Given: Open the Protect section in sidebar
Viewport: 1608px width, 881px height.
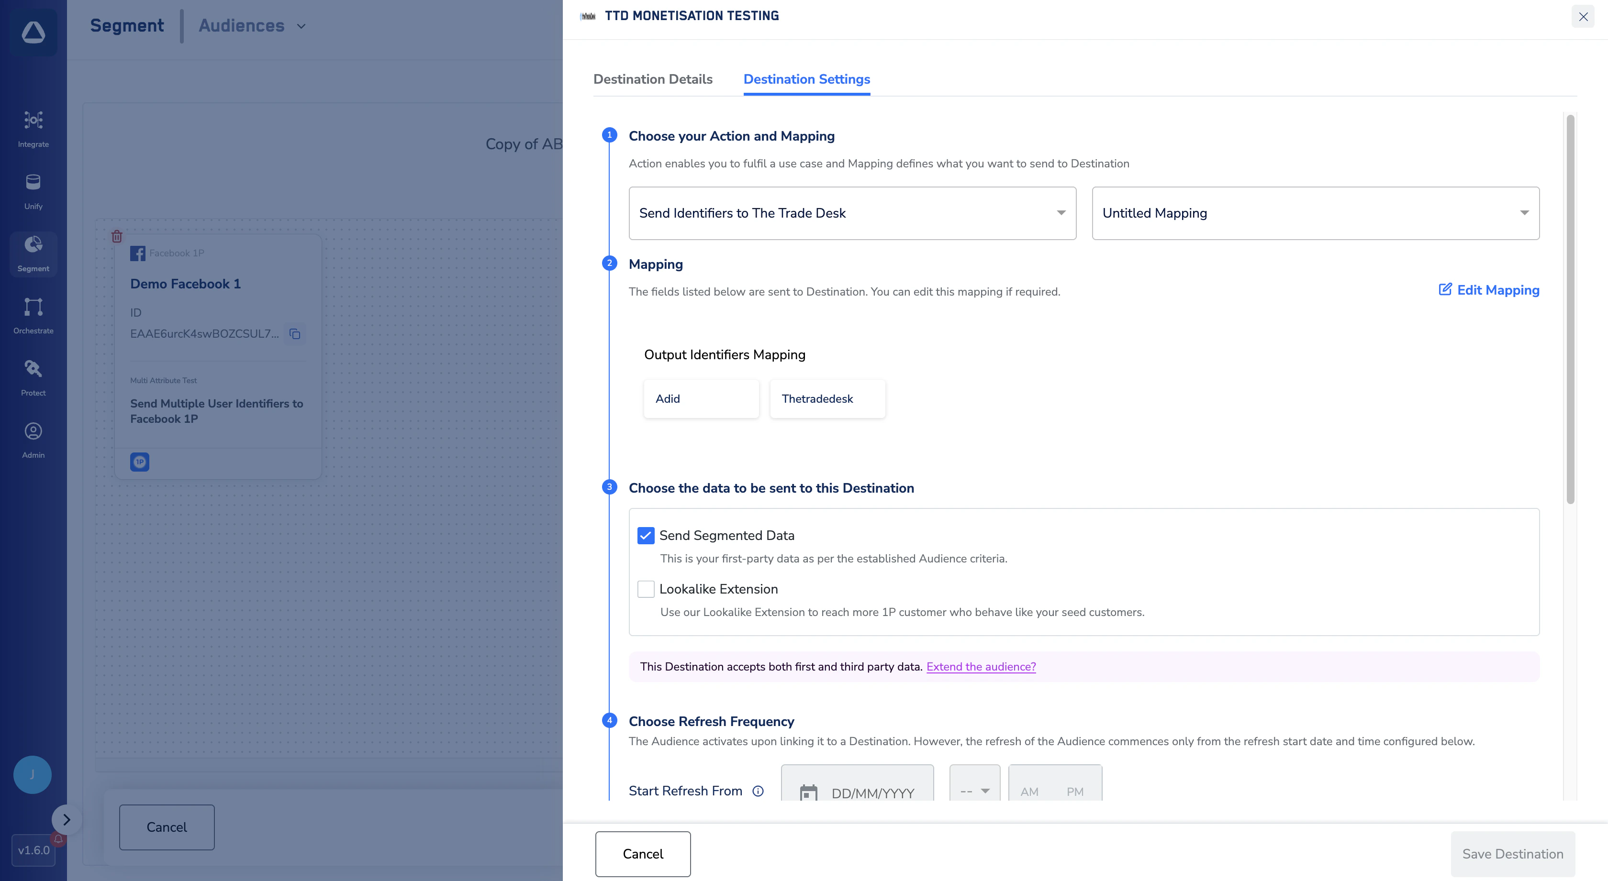Looking at the screenshot, I should (x=33, y=378).
